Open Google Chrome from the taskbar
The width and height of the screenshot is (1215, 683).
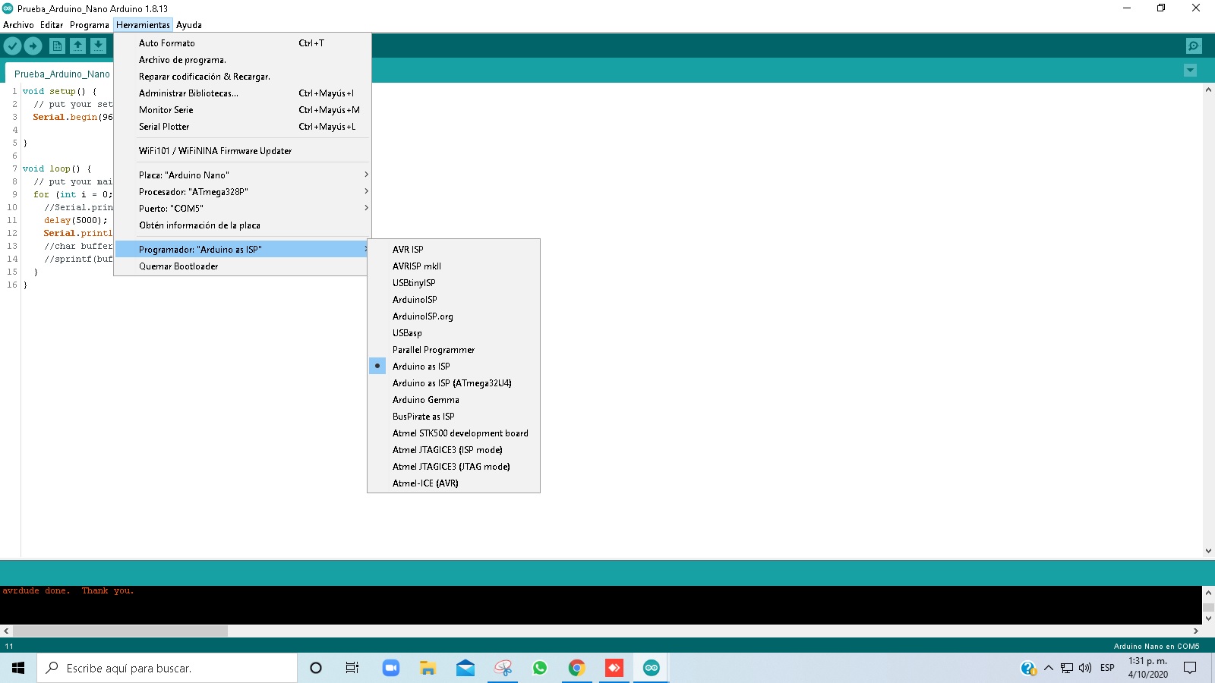point(577,668)
